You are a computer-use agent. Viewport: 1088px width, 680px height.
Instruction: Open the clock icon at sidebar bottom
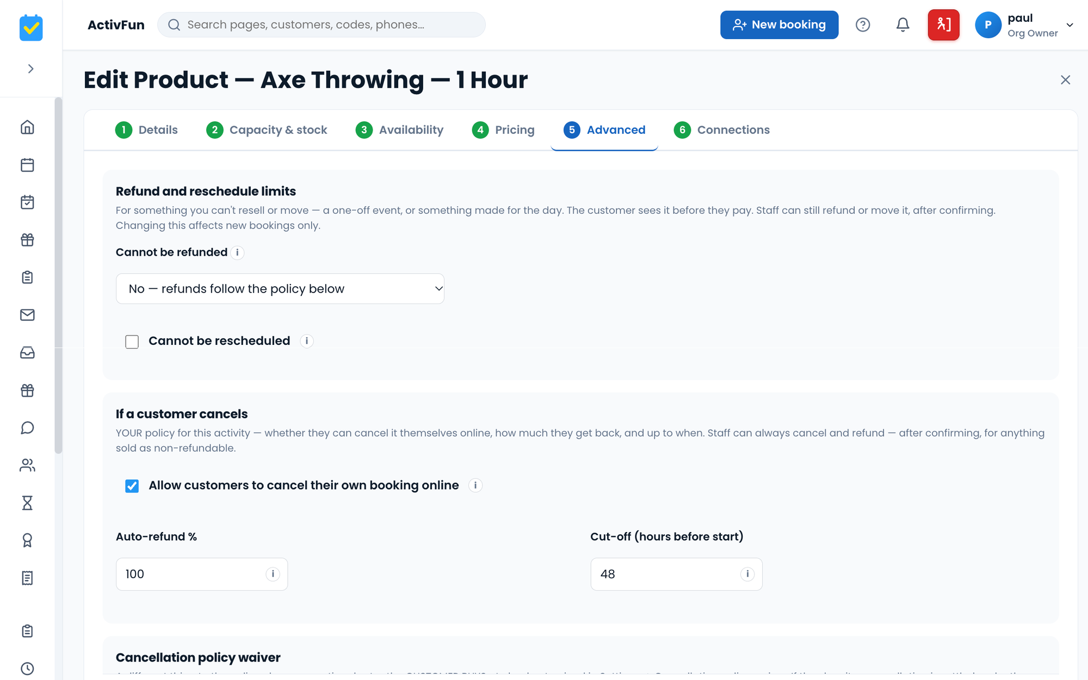coord(27,669)
